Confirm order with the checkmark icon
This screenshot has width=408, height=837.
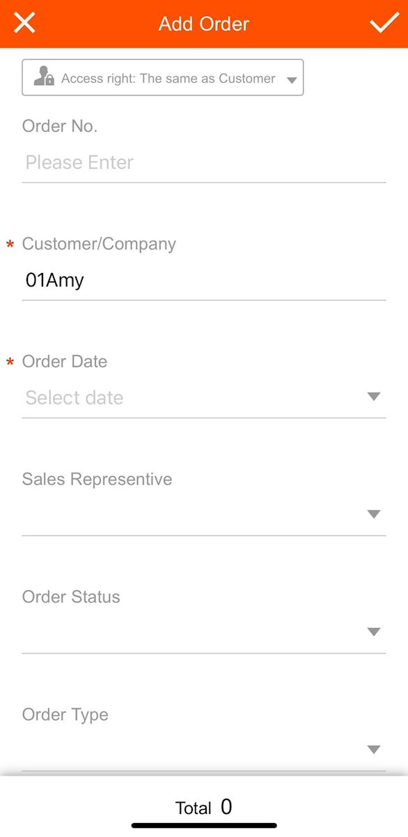click(x=384, y=23)
